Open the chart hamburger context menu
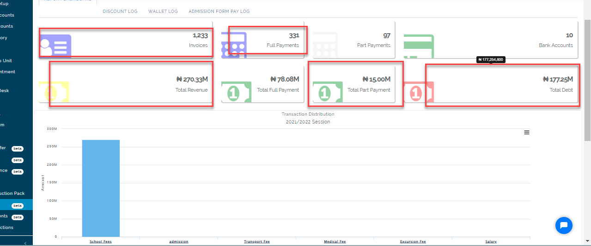 [x=526, y=132]
